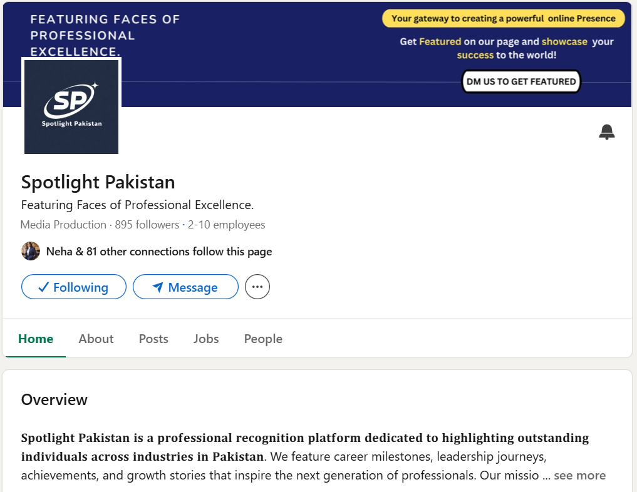This screenshot has width=637, height=492.
Task: Open the Posts tab
Action: (153, 339)
